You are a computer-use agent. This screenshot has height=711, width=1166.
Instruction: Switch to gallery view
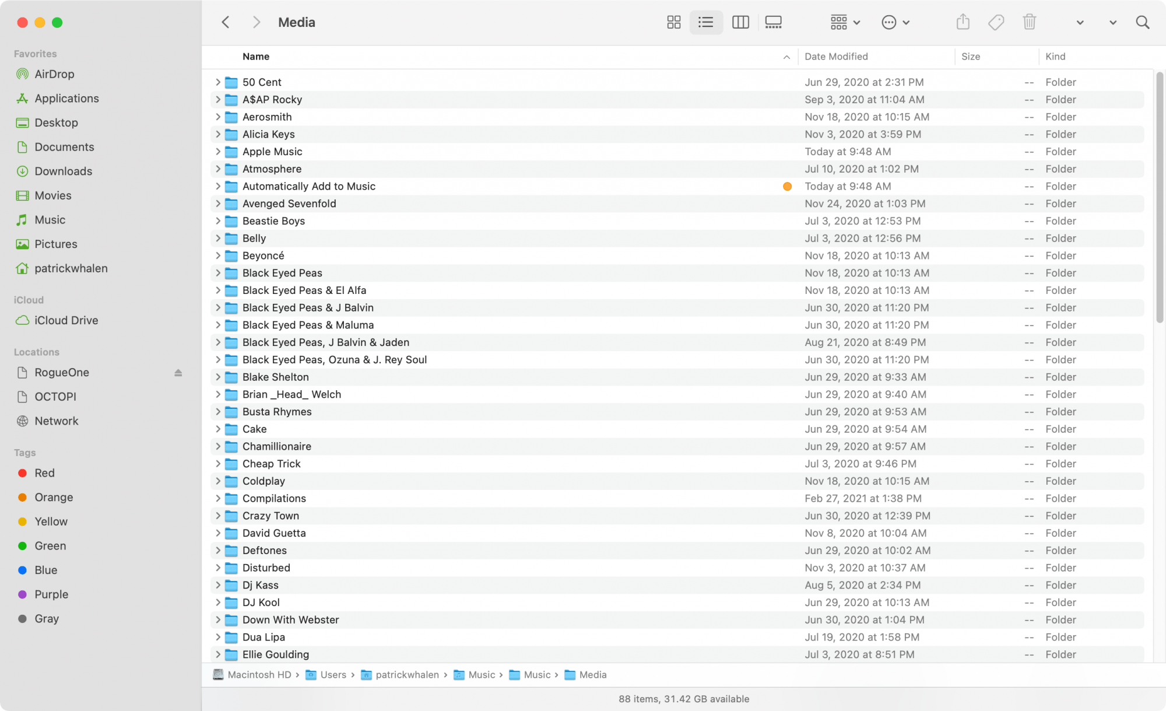click(773, 22)
